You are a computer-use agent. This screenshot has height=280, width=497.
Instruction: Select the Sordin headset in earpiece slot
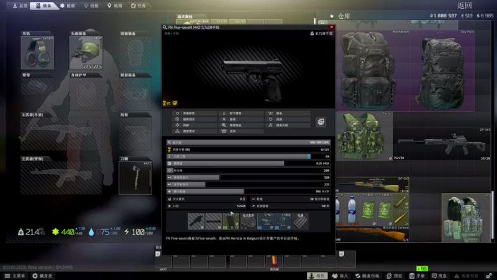click(37, 53)
